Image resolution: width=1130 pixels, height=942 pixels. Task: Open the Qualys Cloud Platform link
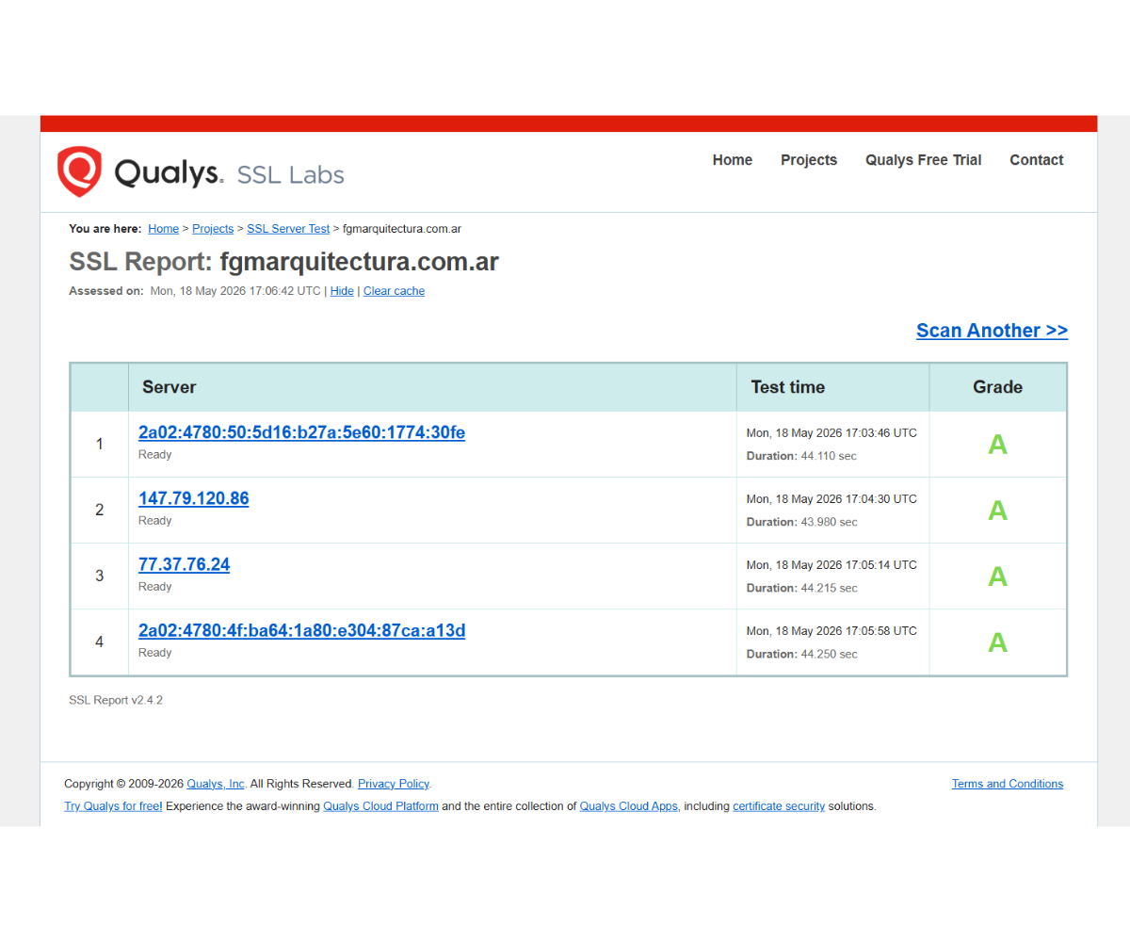tap(380, 806)
